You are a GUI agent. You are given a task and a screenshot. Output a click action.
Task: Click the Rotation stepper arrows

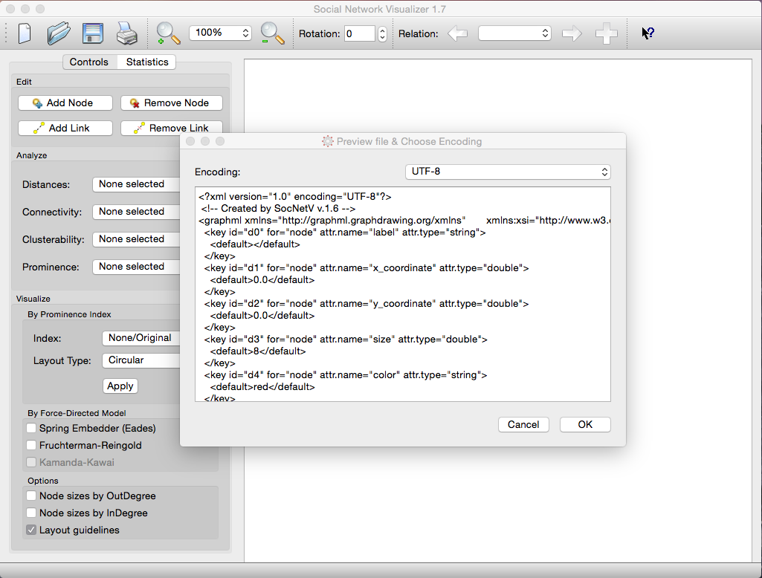[x=382, y=33]
